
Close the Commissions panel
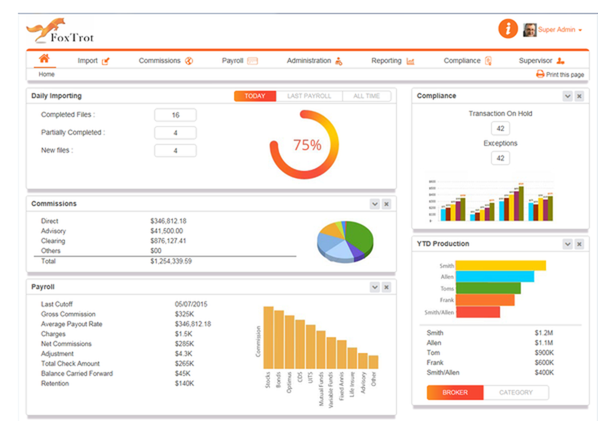[386, 204]
